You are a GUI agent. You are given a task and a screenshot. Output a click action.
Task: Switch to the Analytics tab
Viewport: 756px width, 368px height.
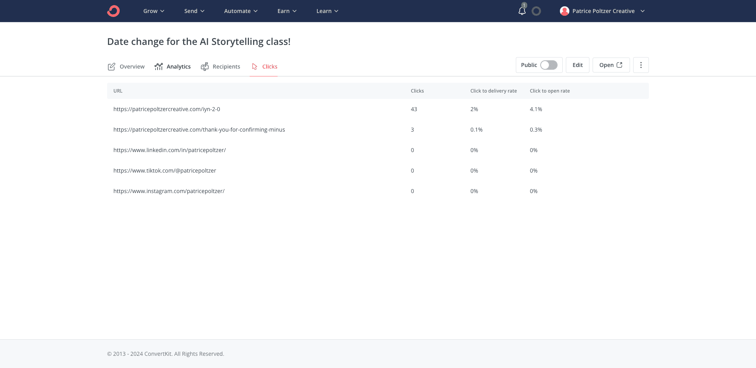172,67
